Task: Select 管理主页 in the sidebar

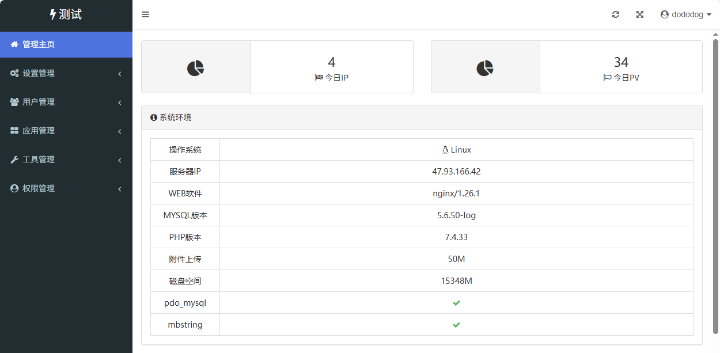Action: coord(39,44)
